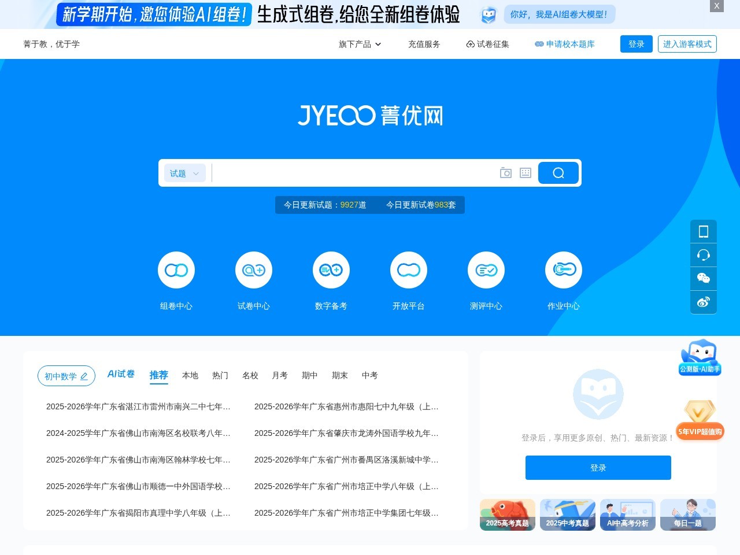Open WeChat sharing from the right sidebar

pos(703,278)
